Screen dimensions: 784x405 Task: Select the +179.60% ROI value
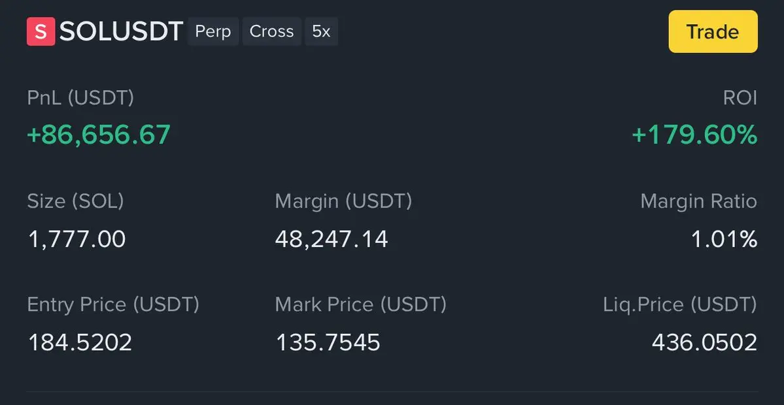click(694, 135)
